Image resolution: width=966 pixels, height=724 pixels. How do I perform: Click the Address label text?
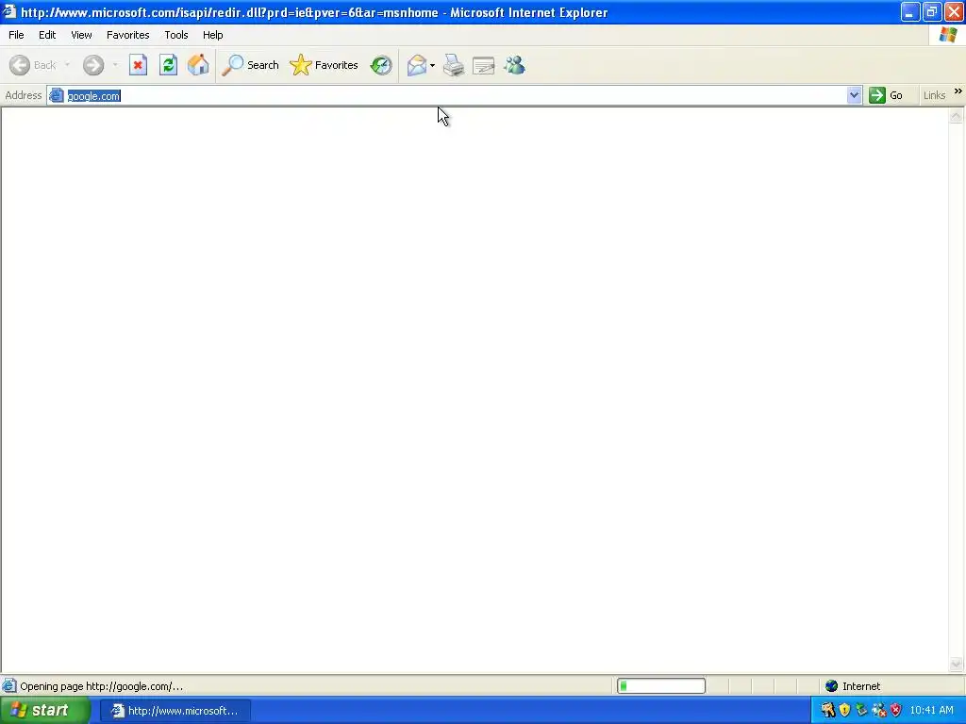coord(24,95)
